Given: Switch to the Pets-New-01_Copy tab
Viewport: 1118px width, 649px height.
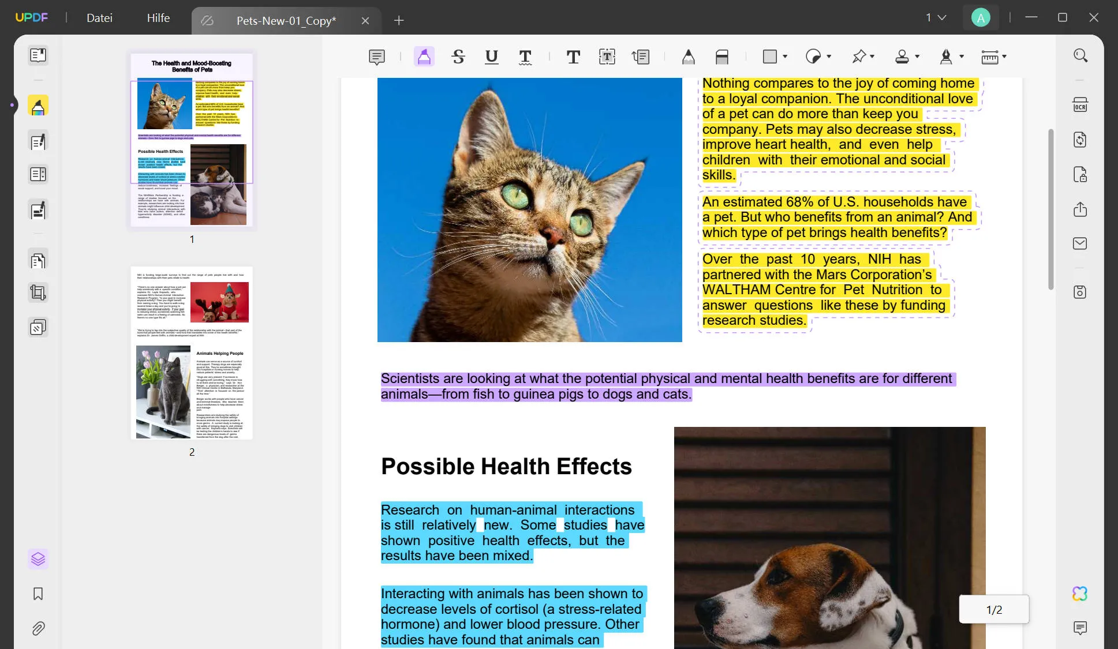Looking at the screenshot, I should [286, 21].
